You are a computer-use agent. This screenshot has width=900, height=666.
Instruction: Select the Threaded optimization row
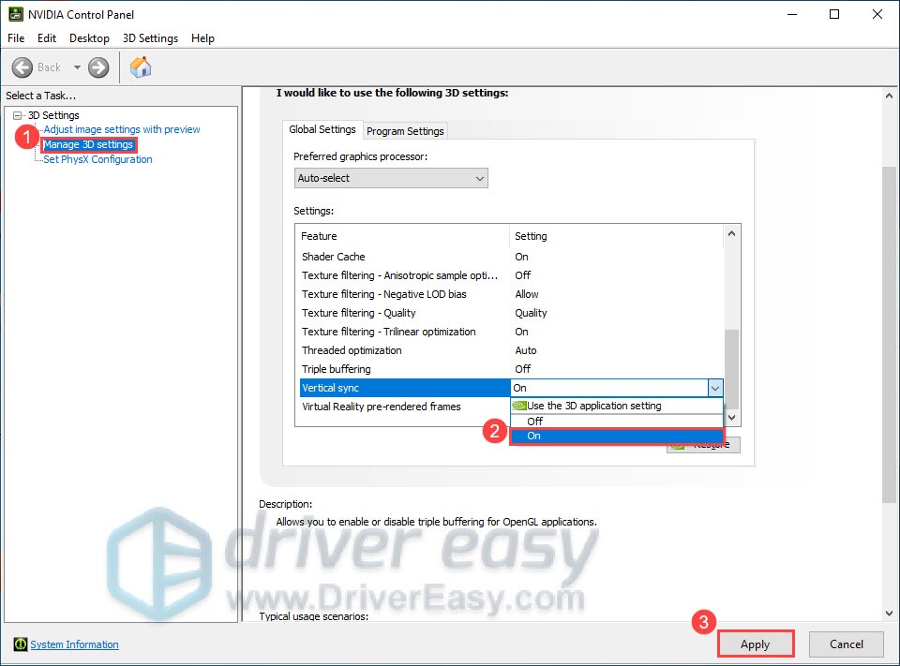tap(510, 350)
